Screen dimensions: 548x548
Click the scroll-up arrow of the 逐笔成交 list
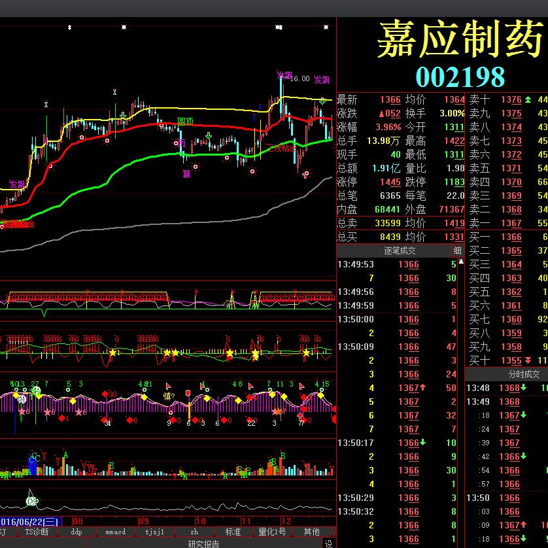pyautogui.click(x=461, y=262)
